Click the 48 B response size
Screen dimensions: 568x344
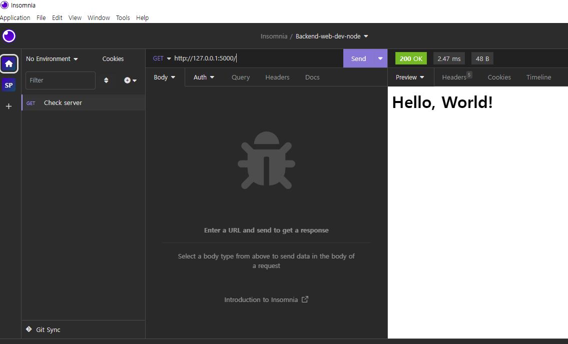click(x=482, y=58)
